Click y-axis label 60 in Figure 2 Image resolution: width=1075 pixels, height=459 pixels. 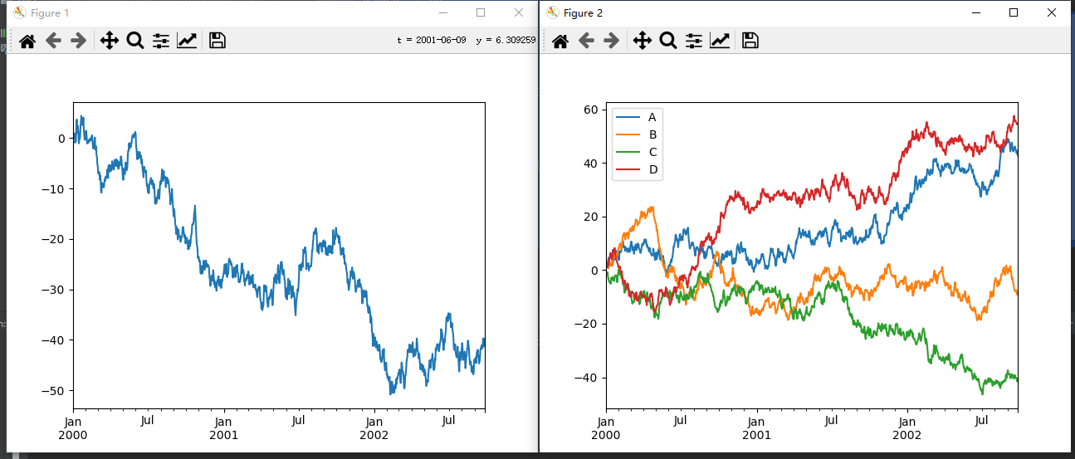(x=590, y=109)
